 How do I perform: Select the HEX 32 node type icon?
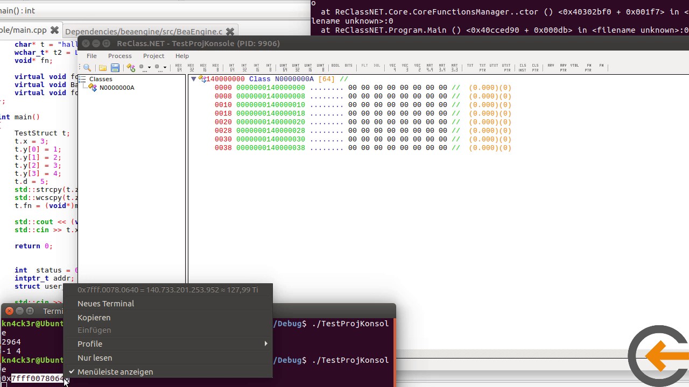[x=191, y=68]
